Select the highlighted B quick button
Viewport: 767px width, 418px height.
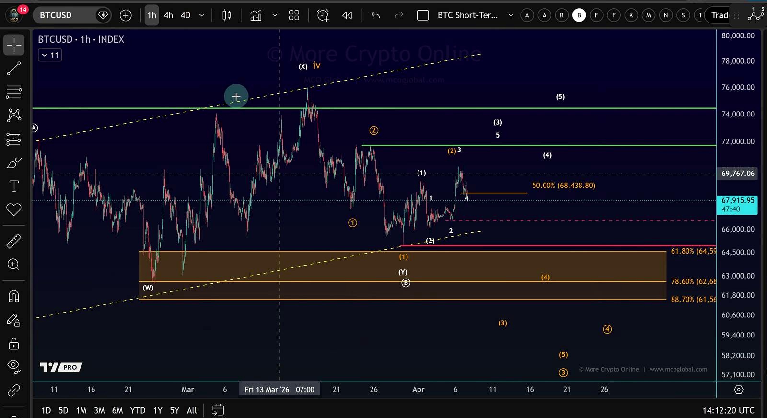579,15
